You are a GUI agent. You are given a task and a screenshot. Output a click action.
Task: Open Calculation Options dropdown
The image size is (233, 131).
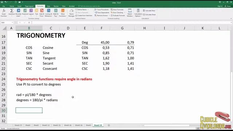coord(138,13)
